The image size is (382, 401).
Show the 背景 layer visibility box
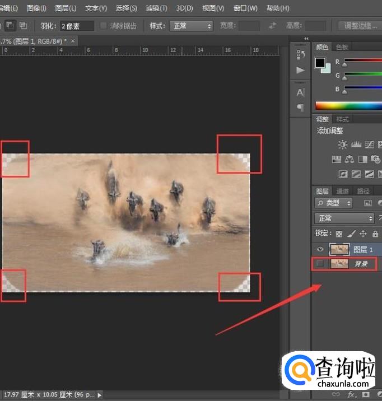320,264
